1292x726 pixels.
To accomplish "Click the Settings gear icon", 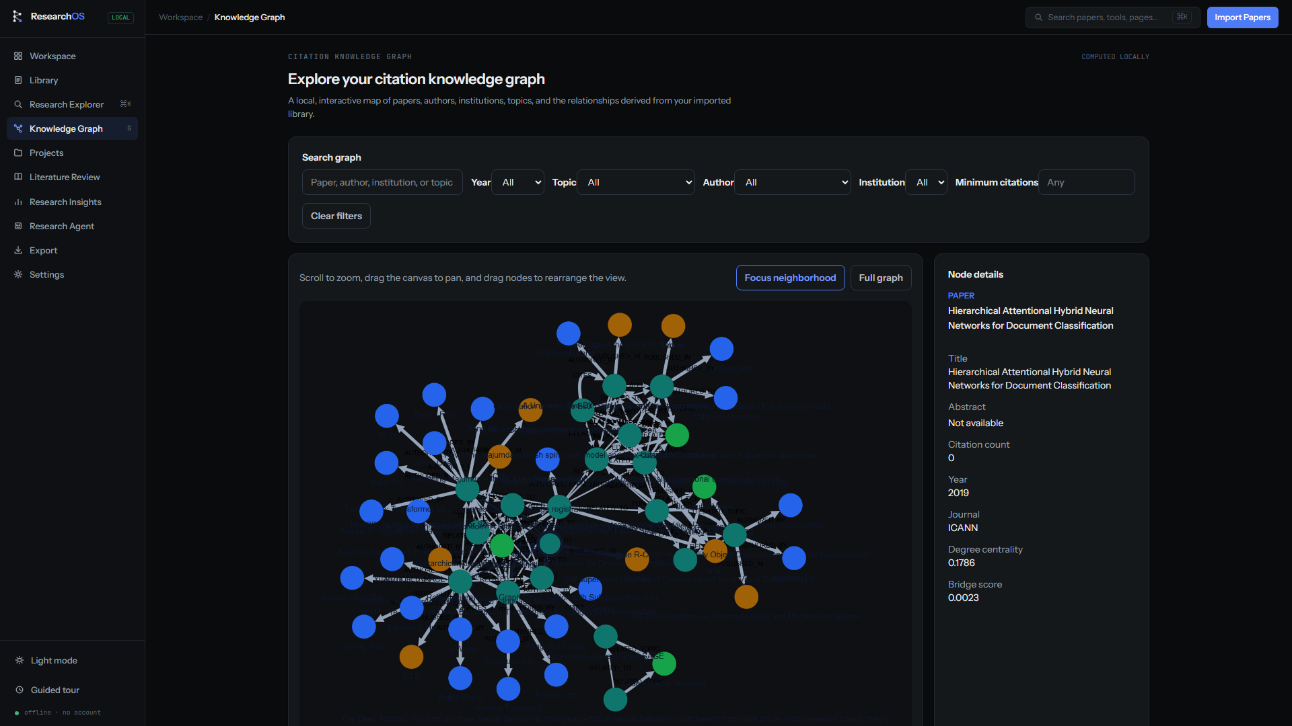I will 18,274.
